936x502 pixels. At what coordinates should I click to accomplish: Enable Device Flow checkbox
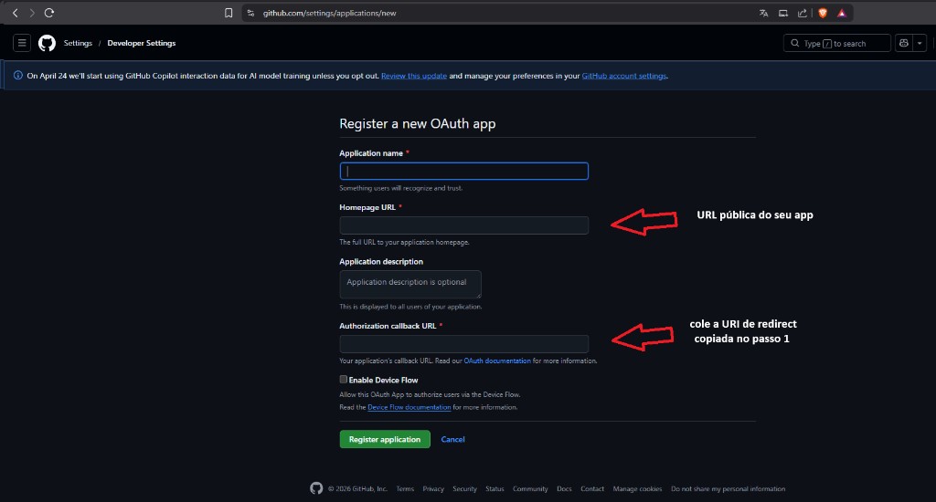tap(344, 379)
